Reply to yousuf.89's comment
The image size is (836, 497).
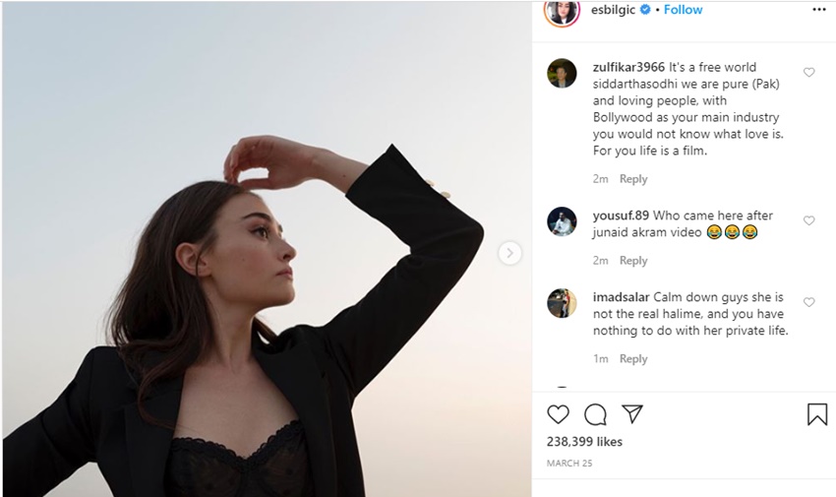pos(633,261)
